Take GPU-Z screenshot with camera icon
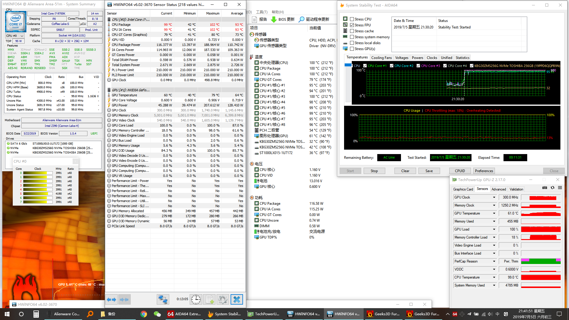 click(x=545, y=188)
